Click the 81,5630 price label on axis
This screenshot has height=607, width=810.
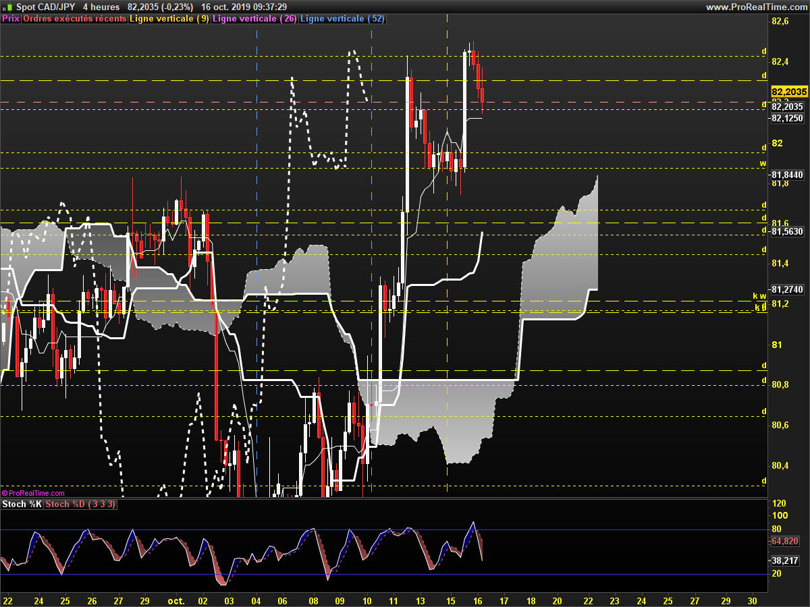pyautogui.click(x=787, y=231)
